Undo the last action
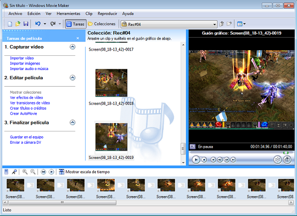The width and height of the screenshot is (297, 216). click(x=38, y=24)
